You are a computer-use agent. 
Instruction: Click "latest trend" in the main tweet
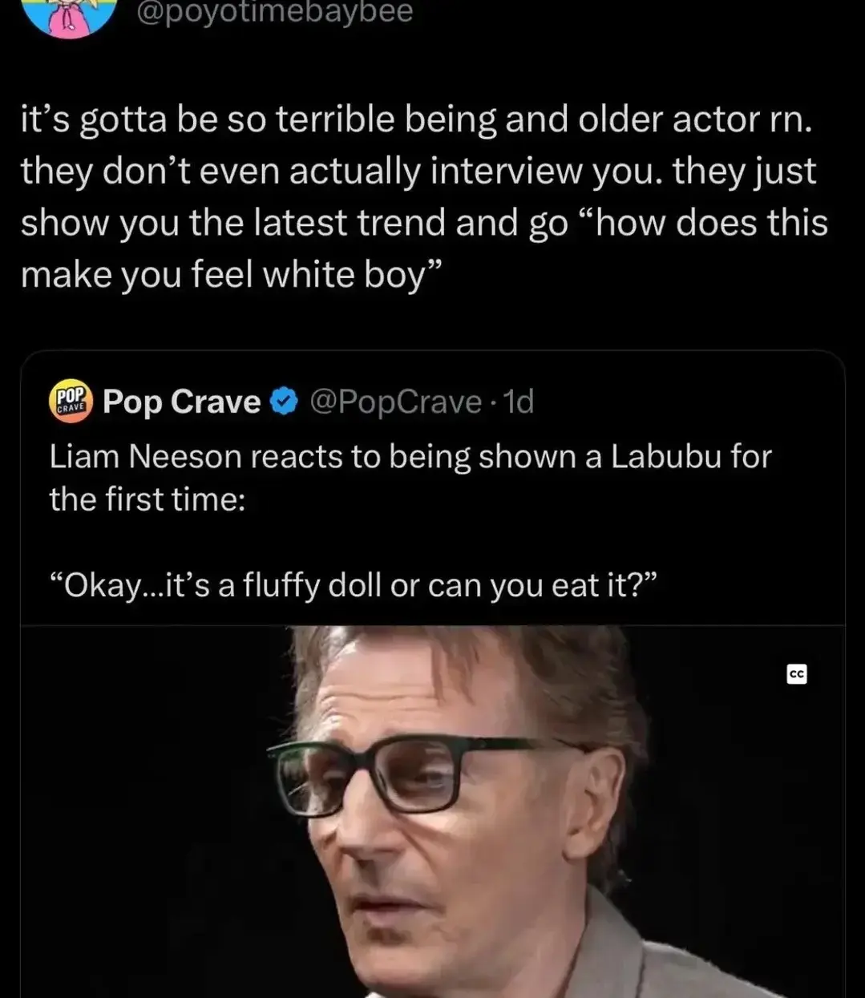click(350, 223)
